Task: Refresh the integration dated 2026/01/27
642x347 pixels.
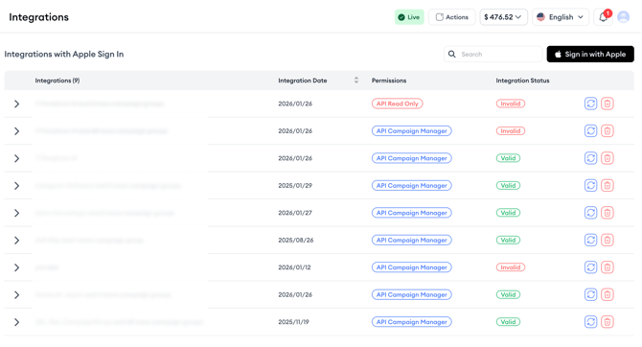Action: (x=590, y=213)
